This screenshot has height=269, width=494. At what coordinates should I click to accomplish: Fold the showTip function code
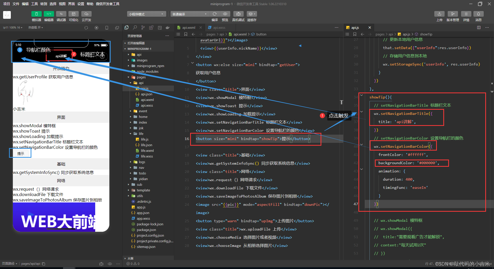[361, 95]
